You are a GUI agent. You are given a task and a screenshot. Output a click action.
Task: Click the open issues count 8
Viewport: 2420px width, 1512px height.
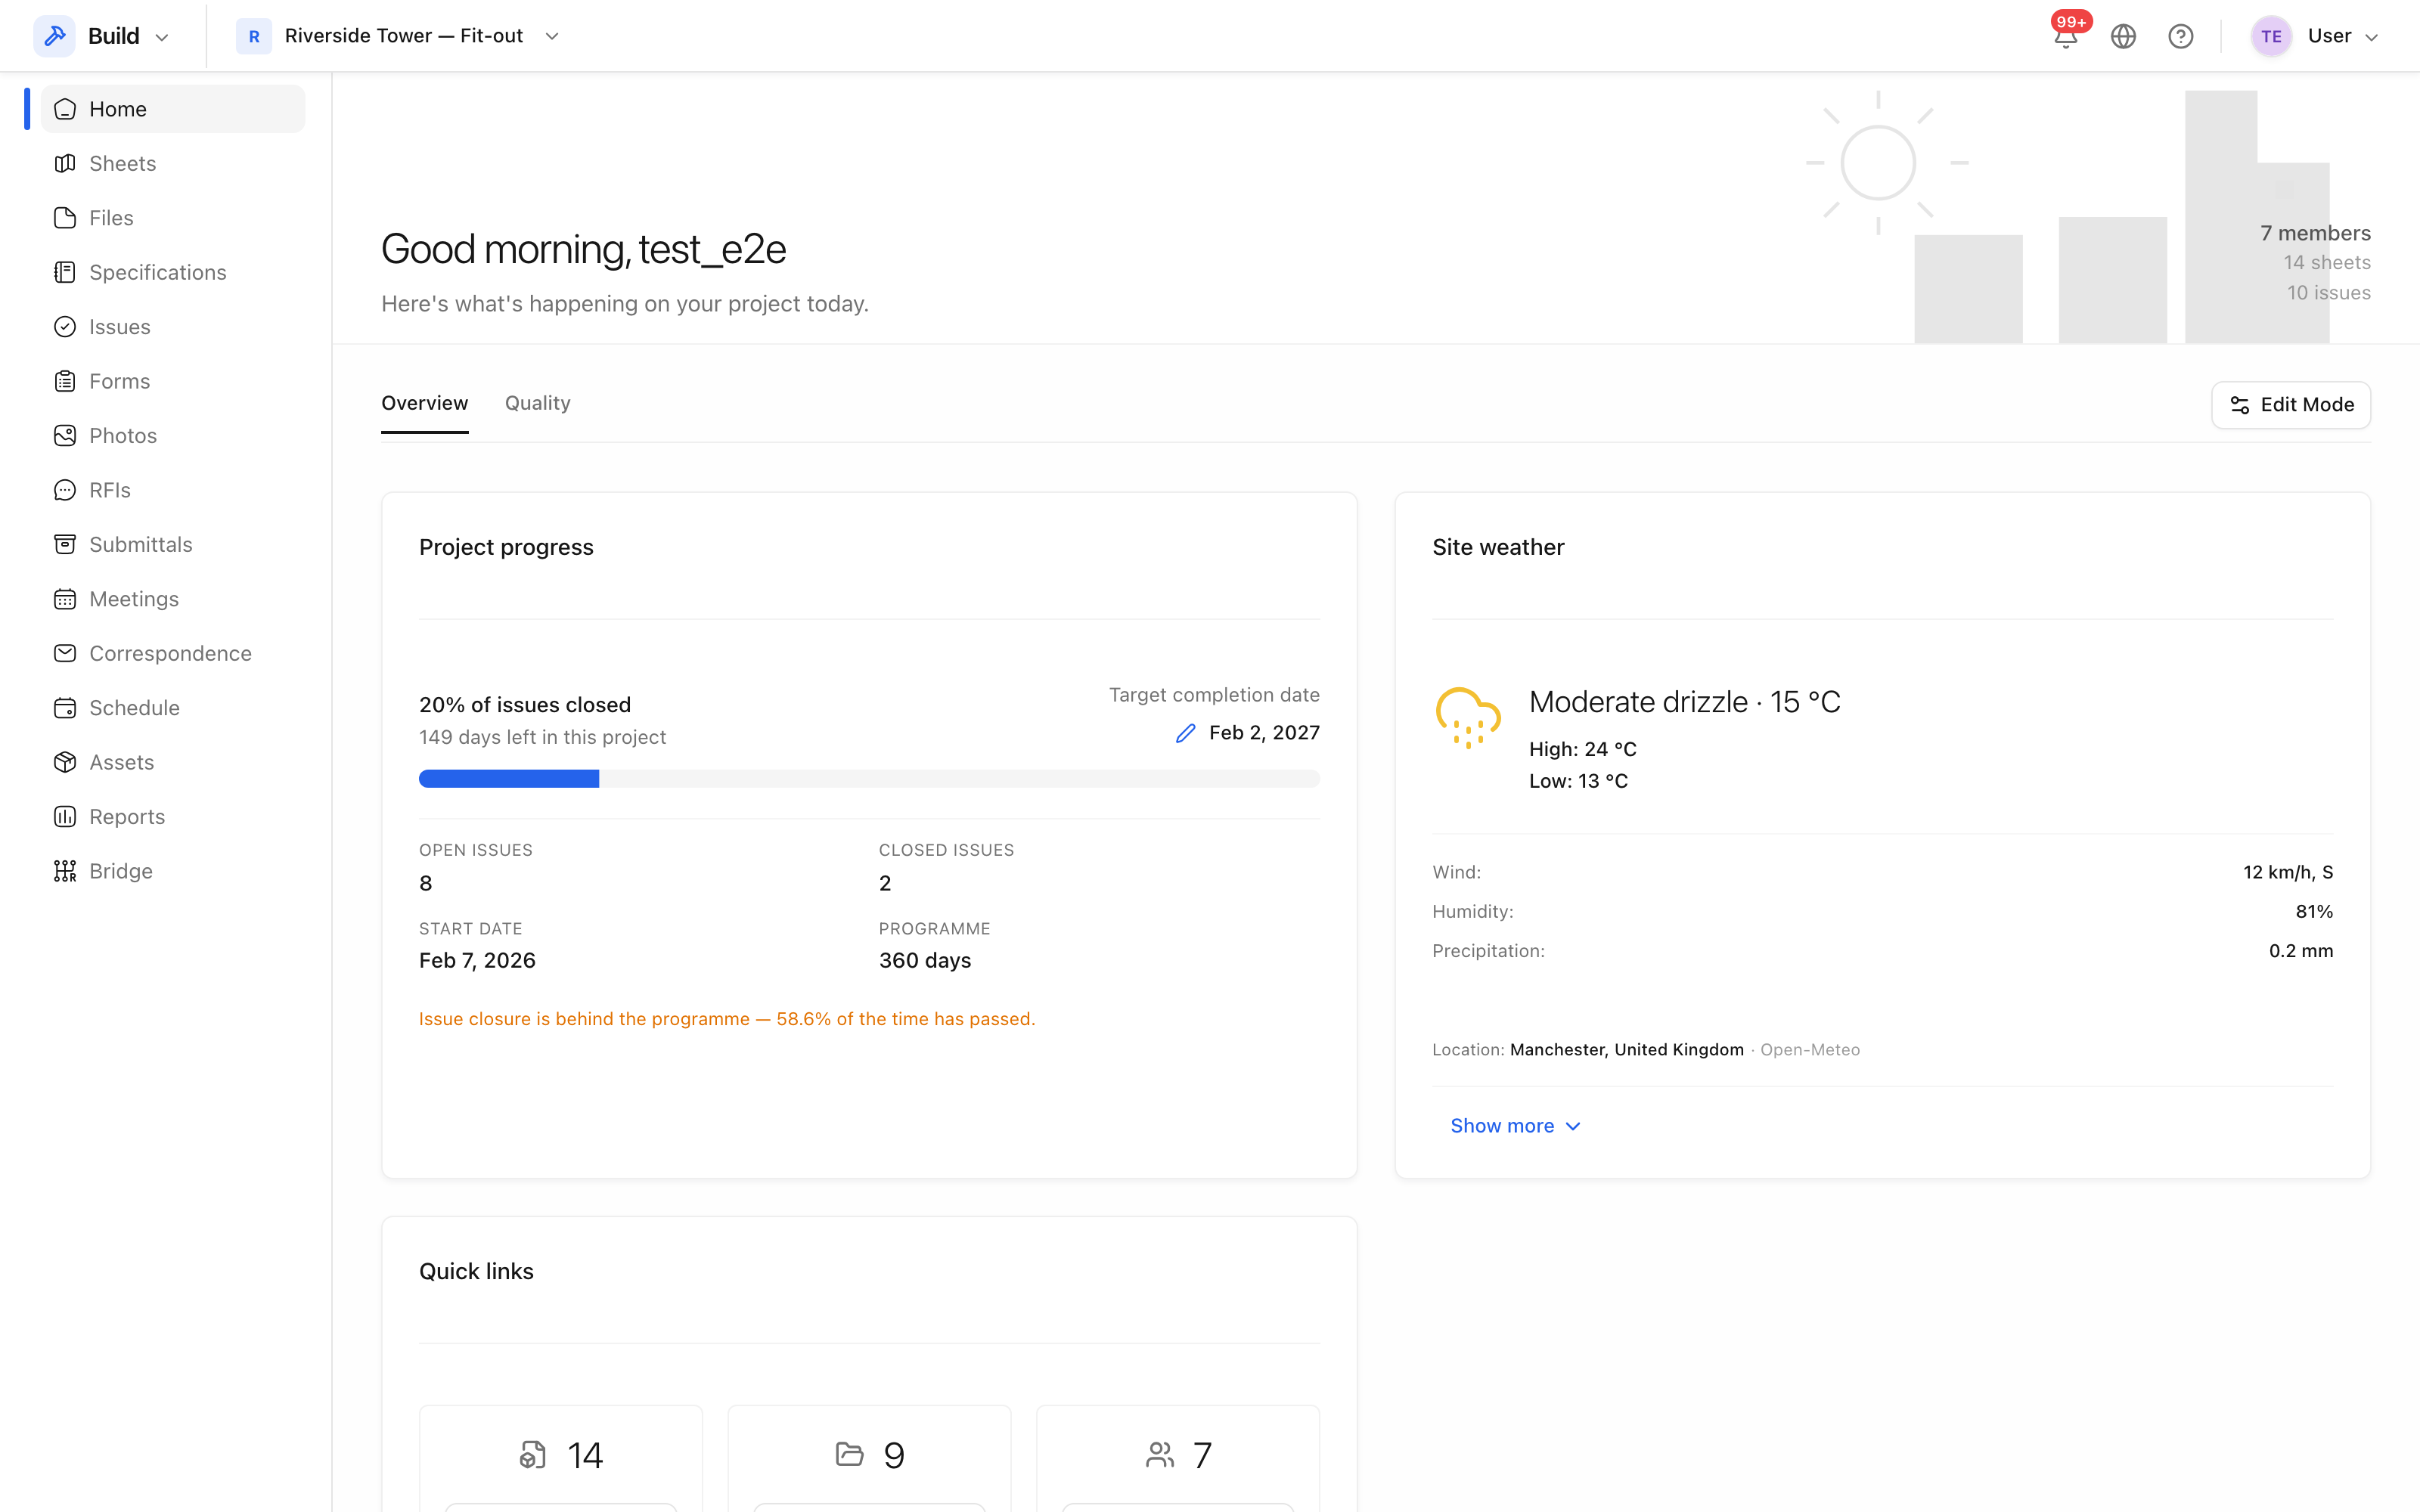(x=426, y=883)
